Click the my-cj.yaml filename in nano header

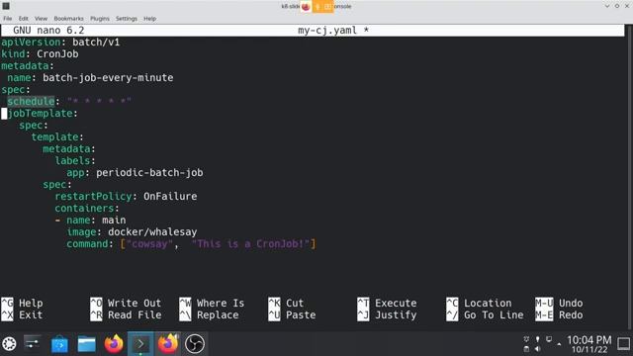tap(327, 31)
